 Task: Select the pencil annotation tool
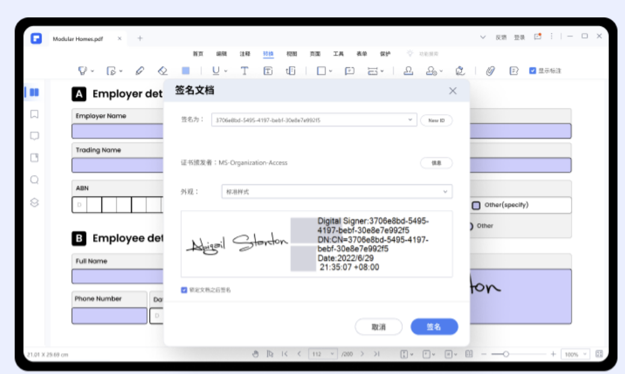140,70
